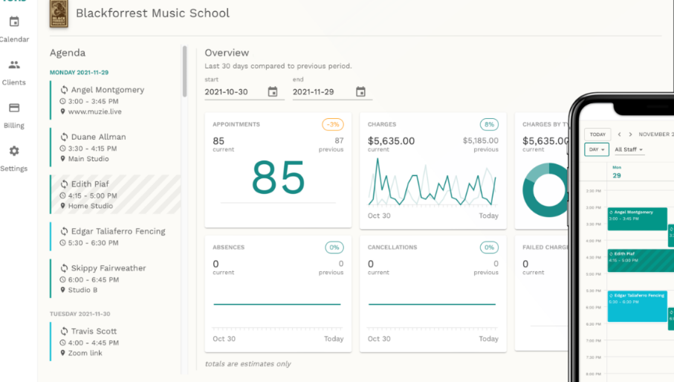Open the DAY view dropdown on phone
Image resolution: width=674 pixels, height=382 pixels.
click(597, 149)
